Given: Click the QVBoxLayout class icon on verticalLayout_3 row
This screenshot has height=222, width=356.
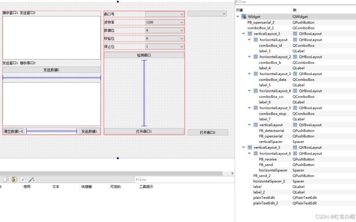Looking at the screenshot, I should pyautogui.click(x=295, y=147).
